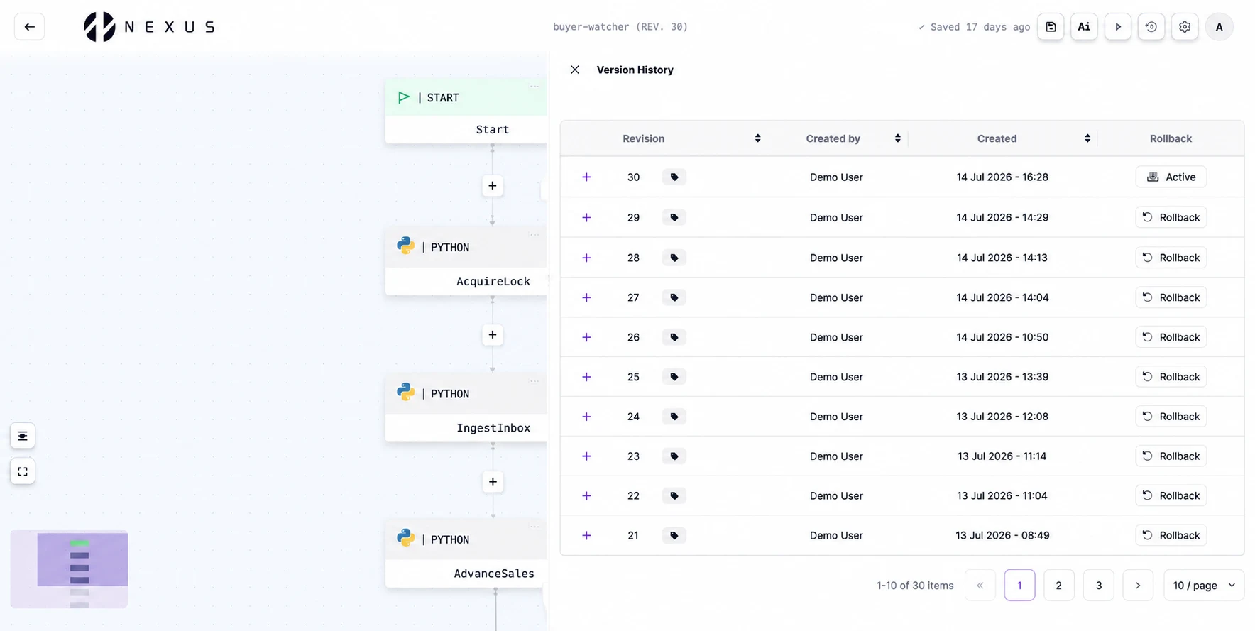This screenshot has width=1255, height=631.
Task: Open options menu on the Start node
Action: tap(535, 87)
